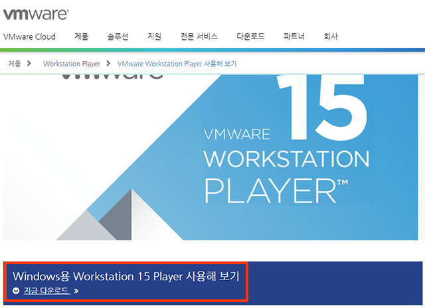This screenshot has height=308, width=425.
Task: Open the 전문 서비스 menu
Action: (199, 37)
